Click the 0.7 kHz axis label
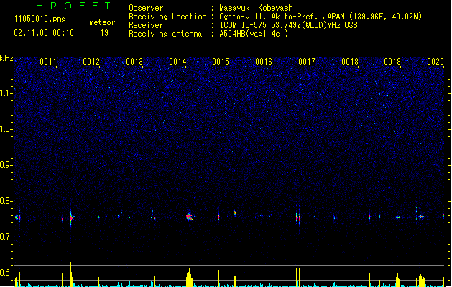The width and height of the screenshot is (452, 287). tap(6, 237)
